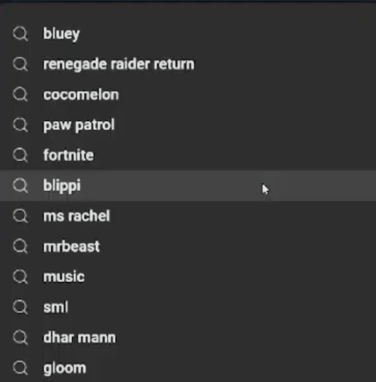
Task: Choose the highlighted blippi suggestion
Action: click(188, 186)
